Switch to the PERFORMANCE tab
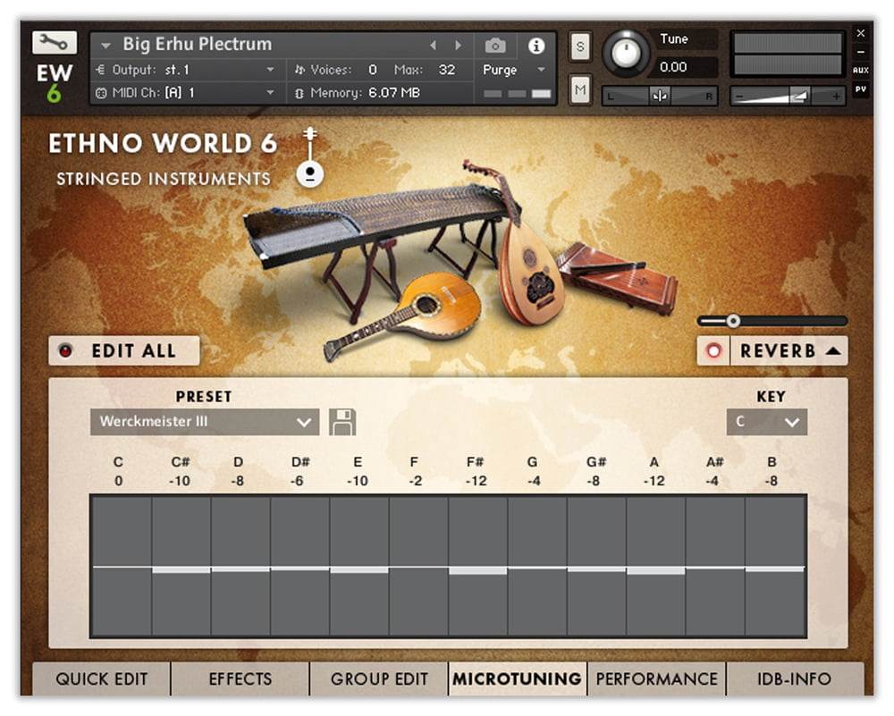This screenshot has width=894, height=716. point(656,679)
